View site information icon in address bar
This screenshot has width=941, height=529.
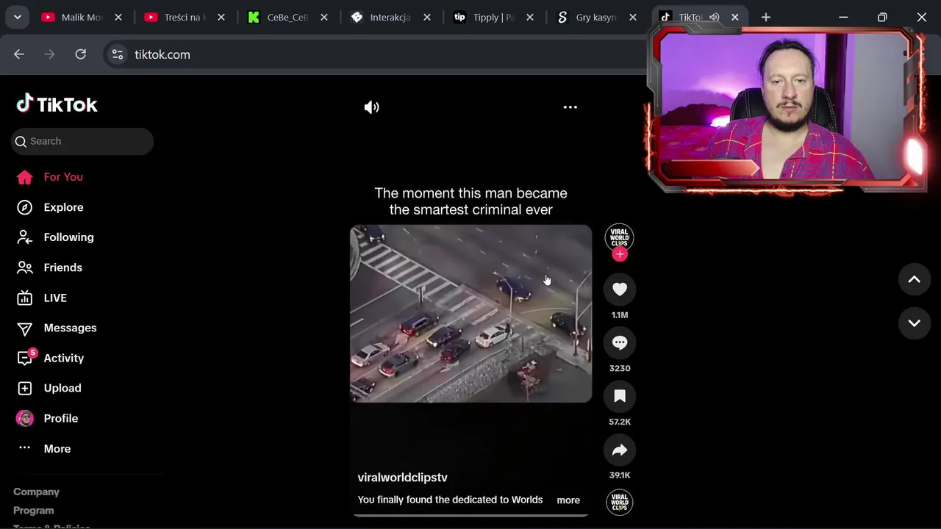[x=118, y=54]
